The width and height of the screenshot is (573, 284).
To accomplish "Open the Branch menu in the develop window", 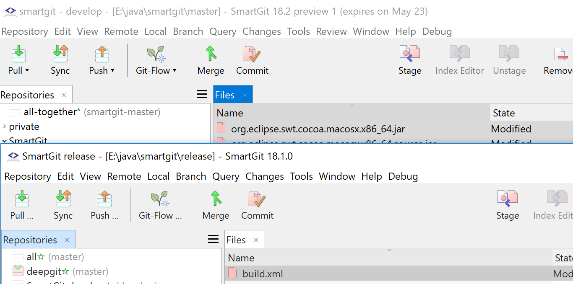I will point(188,31).
